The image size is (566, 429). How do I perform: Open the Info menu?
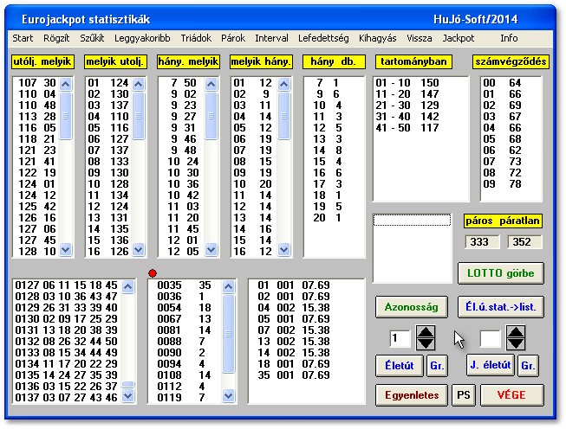[x=509, y=38]
